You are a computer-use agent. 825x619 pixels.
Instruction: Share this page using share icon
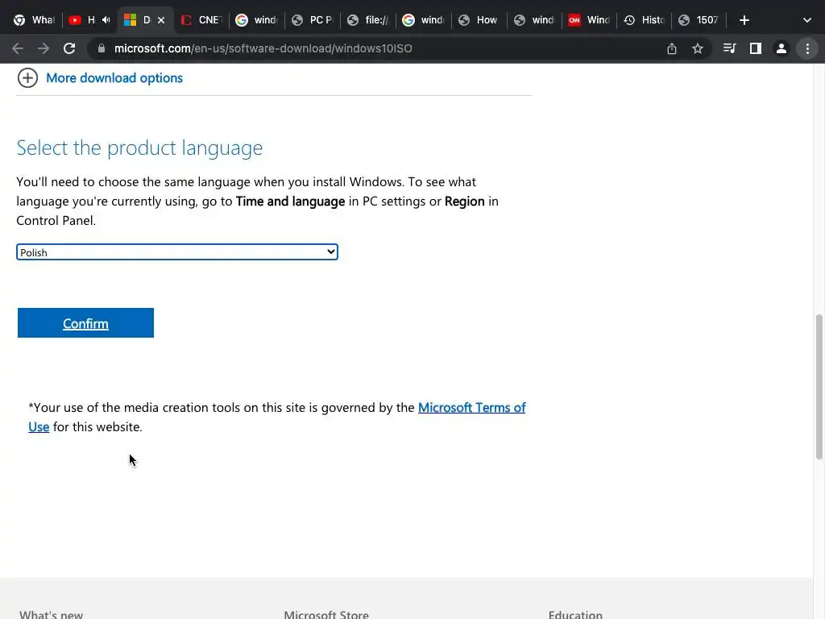[x=672, y=48]
